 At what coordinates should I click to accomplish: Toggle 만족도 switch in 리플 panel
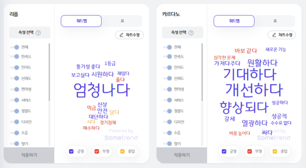pyautogui.click(x=15, y=57)
